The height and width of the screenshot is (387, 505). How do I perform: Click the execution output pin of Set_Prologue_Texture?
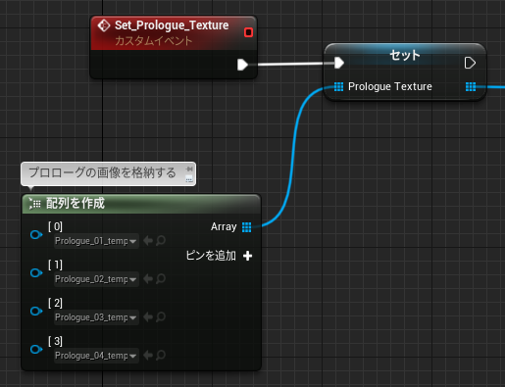(x=242, y=65)
